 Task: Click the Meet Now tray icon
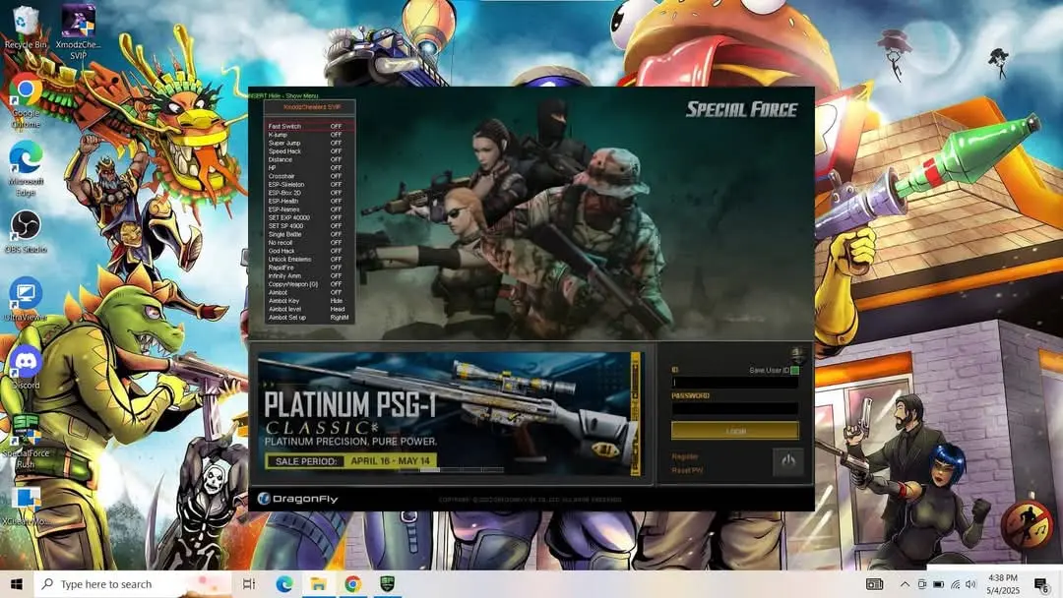tap(922, 584)
